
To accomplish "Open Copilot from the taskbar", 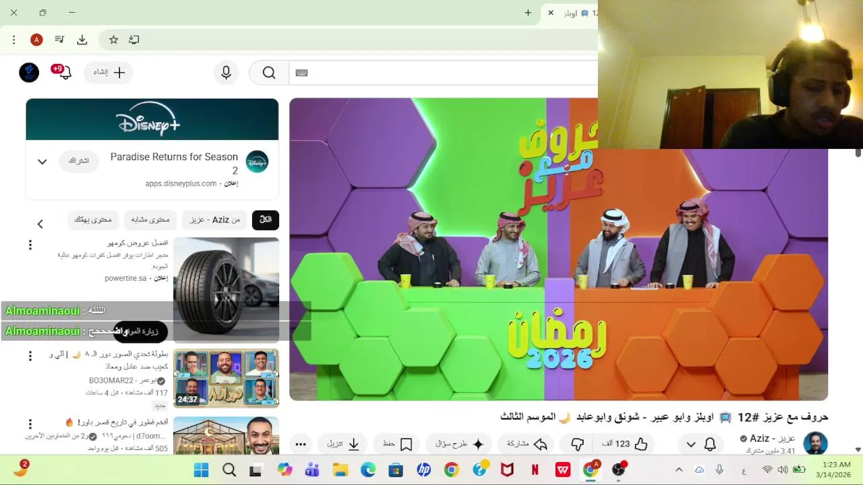I will pos(285,470).
